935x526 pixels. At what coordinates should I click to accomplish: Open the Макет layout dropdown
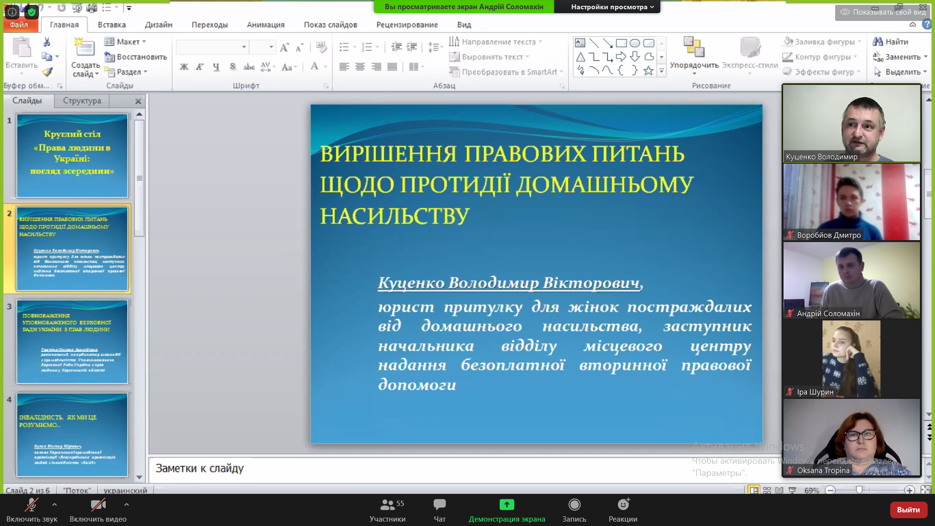[125, 42]
